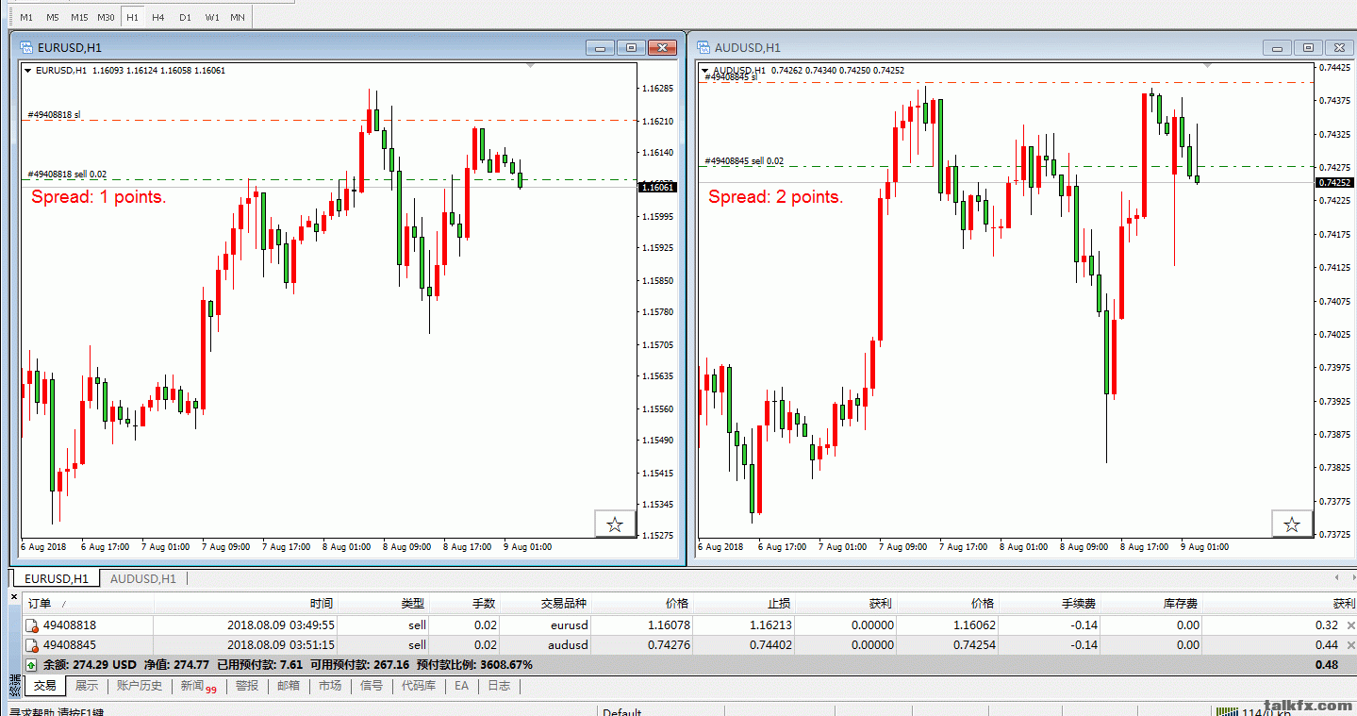Click the 0.74252 current price label
Screen dimensions: 1357x716
pyautogui.click(x=1335, y=182)
